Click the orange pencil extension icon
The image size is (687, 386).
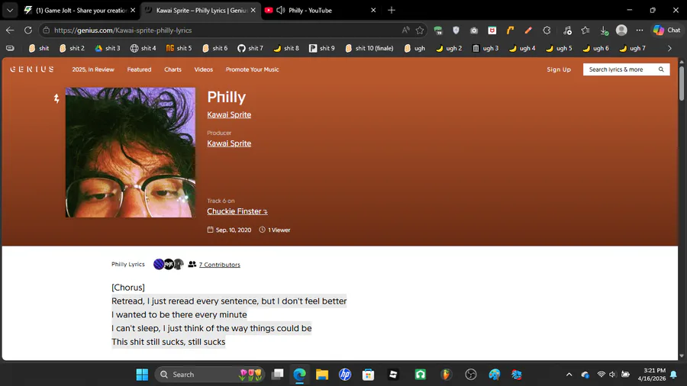528,31
